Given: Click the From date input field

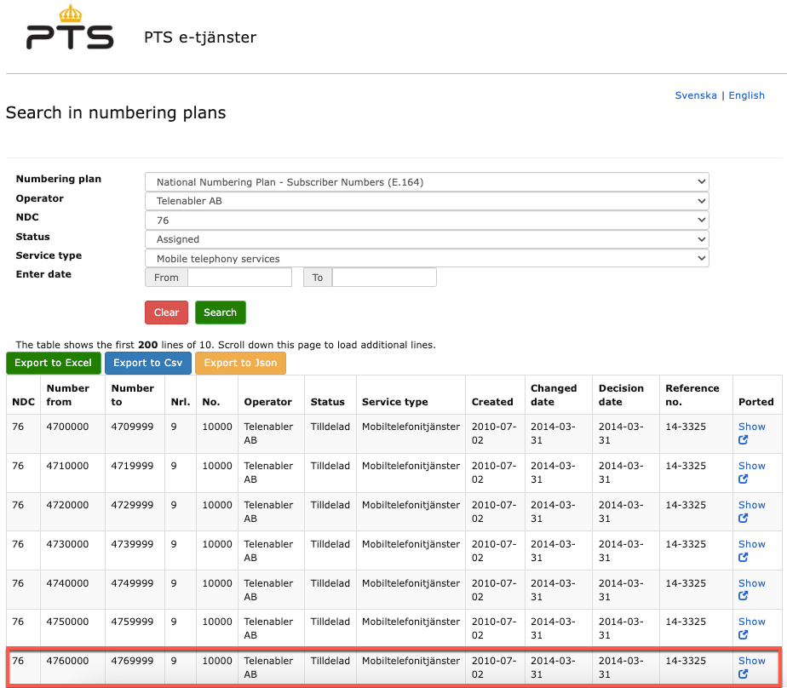Looking at the screenshot, I should click(239, 277).
